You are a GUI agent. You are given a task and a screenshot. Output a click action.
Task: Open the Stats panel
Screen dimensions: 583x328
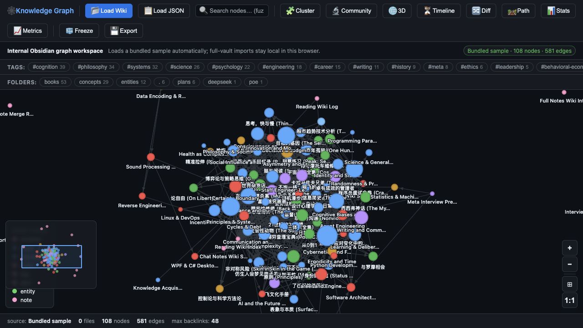pyautogui.click(x=558, y=10)
